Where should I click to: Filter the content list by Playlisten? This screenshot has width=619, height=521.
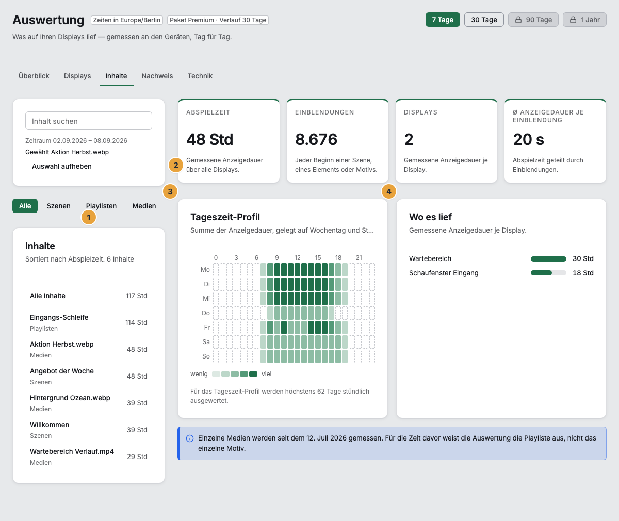(101, 206)
